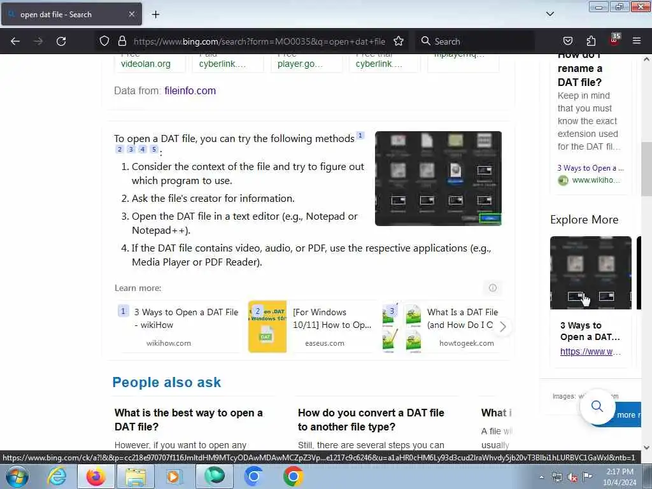Click the forward navigation arrow
Screen dimensions: 652x489
point(38,41)
